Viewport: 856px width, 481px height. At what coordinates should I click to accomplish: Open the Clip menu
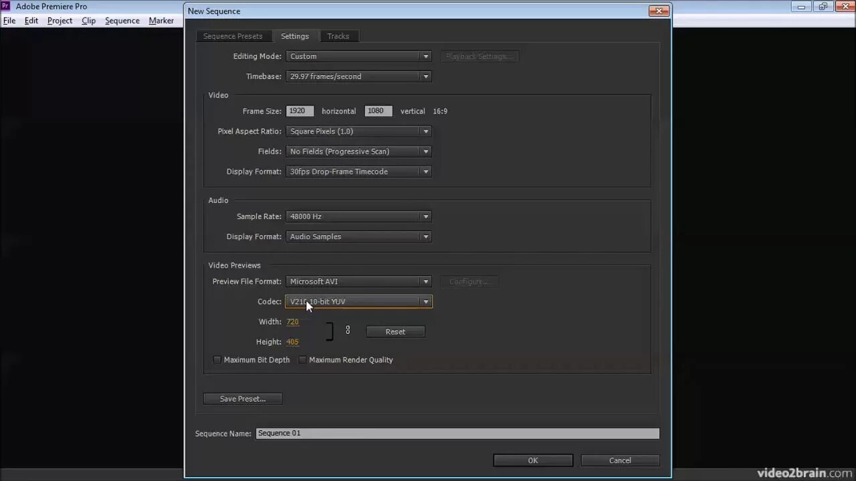pyautogui.click(x=88, y=21)
